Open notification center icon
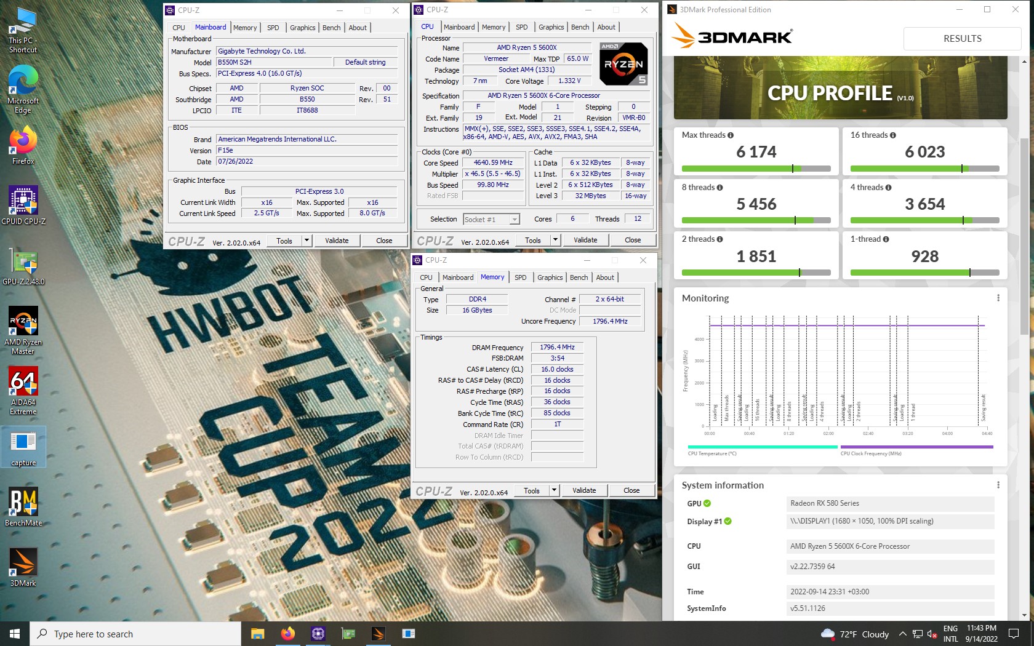Screen dimensions: 1034x646 1013,634
